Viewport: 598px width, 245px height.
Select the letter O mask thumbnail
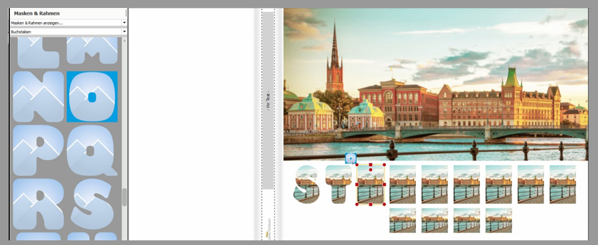point(92,97)
